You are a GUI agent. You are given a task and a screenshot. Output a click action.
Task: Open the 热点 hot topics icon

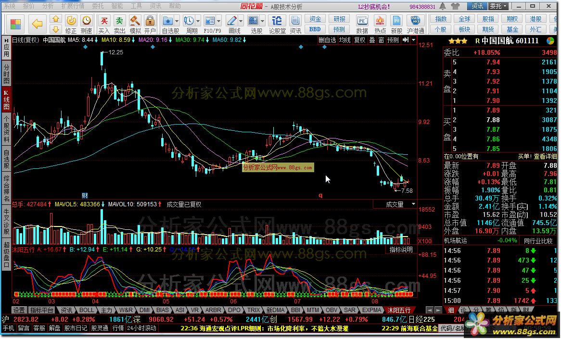[380, 25]
